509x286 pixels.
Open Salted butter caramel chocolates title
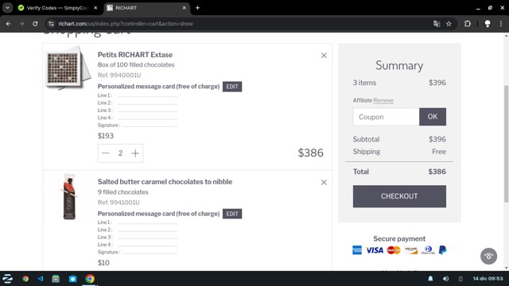point(165,182)
